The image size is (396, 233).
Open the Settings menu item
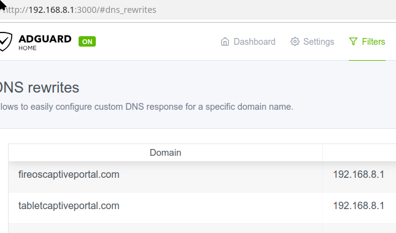click(x=313, y=42)
